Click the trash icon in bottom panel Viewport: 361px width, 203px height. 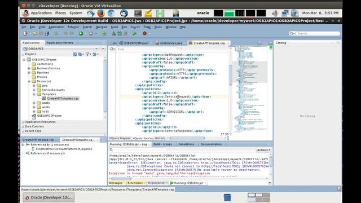[x=227, y=197]
